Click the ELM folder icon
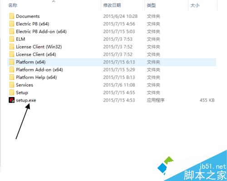Image resolution: width=227 pixels, height=181 pixels. 12,39
